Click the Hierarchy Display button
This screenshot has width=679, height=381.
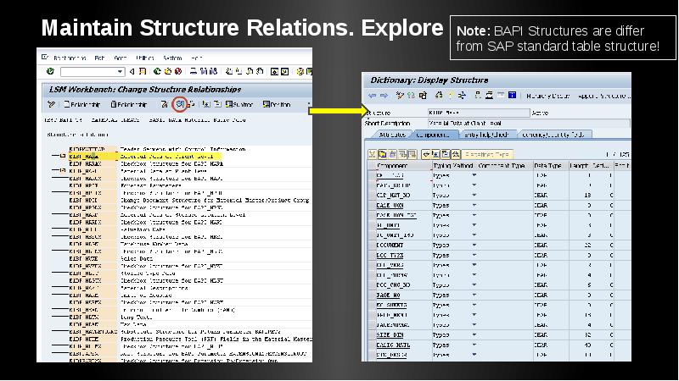click(x=547, y=96)
